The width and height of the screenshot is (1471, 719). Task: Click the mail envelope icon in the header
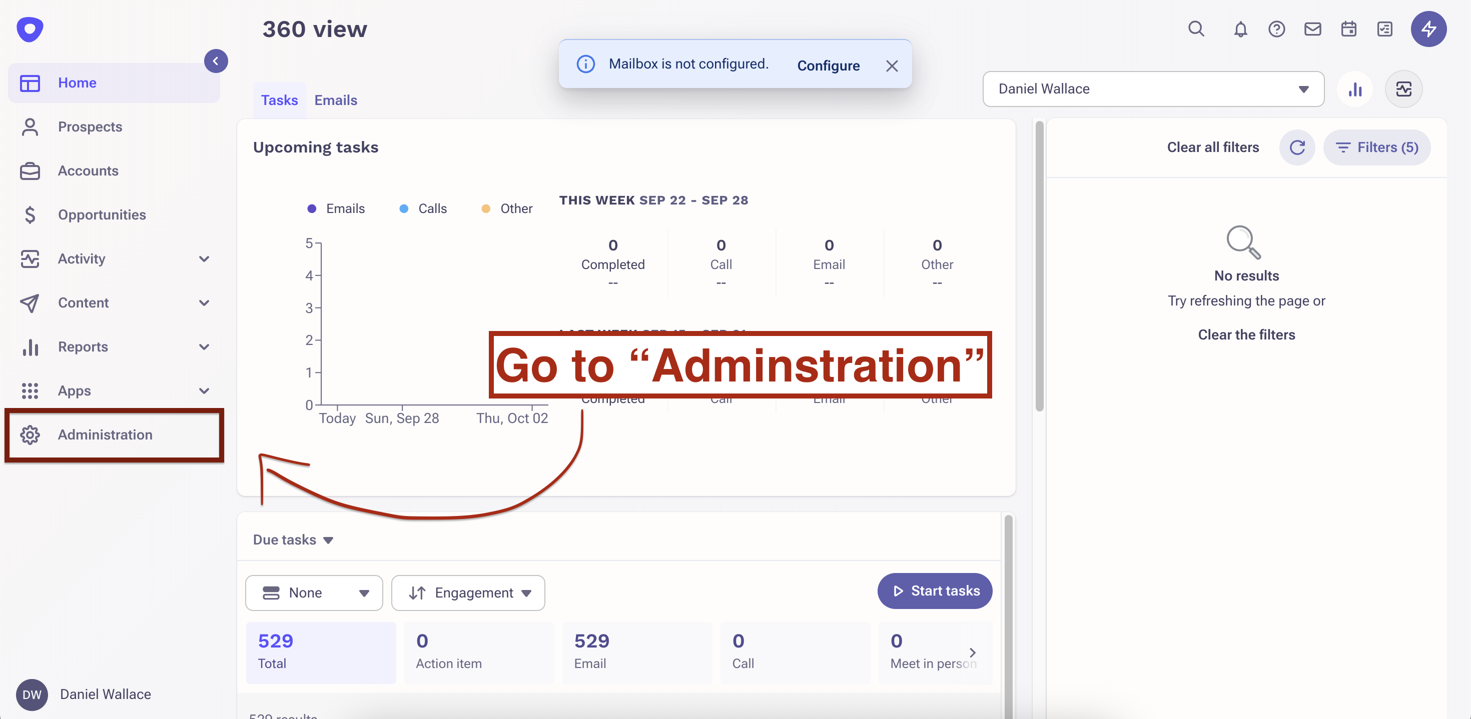coord(1312,28)
